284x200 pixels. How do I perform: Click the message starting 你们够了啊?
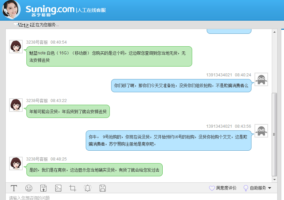(x=181, y=85)
